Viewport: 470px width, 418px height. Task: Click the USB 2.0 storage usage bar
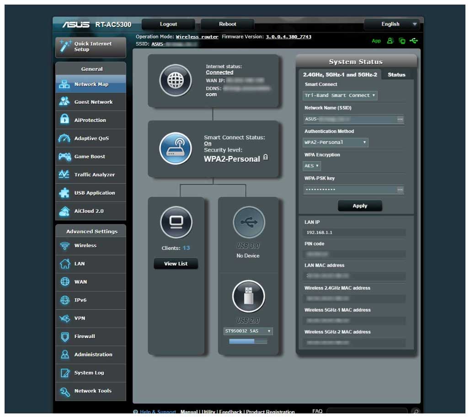tap(248, 341)
